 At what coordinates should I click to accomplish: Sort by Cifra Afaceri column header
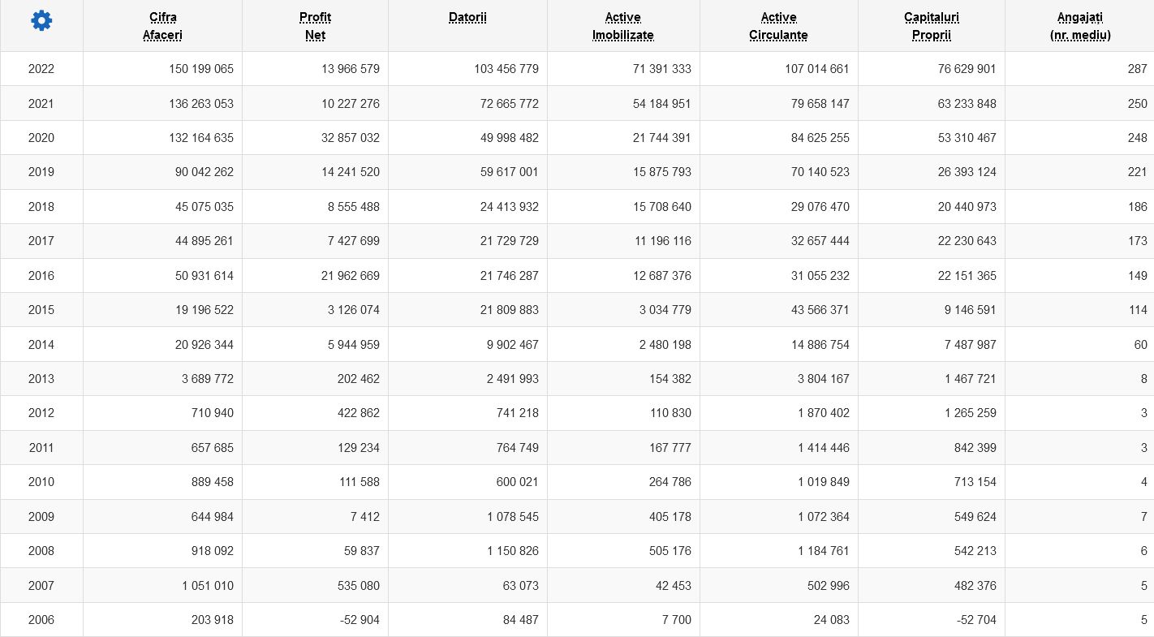click(162, 26)
